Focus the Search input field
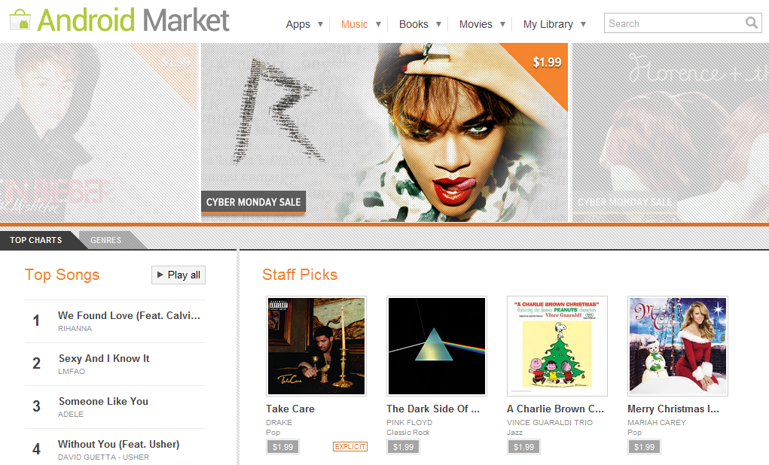Viewport: 769px width, 465px height. pos(675,23)
